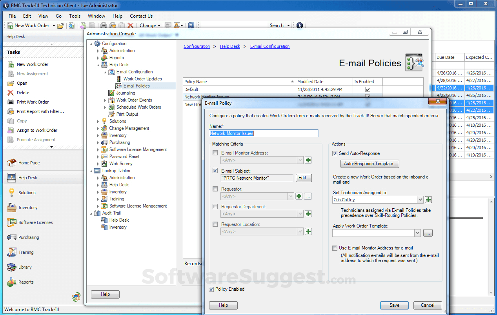497x315 pixels.
Task: Click the Home Page house icon
Action: pyautogui.click(x=12, y=163)
